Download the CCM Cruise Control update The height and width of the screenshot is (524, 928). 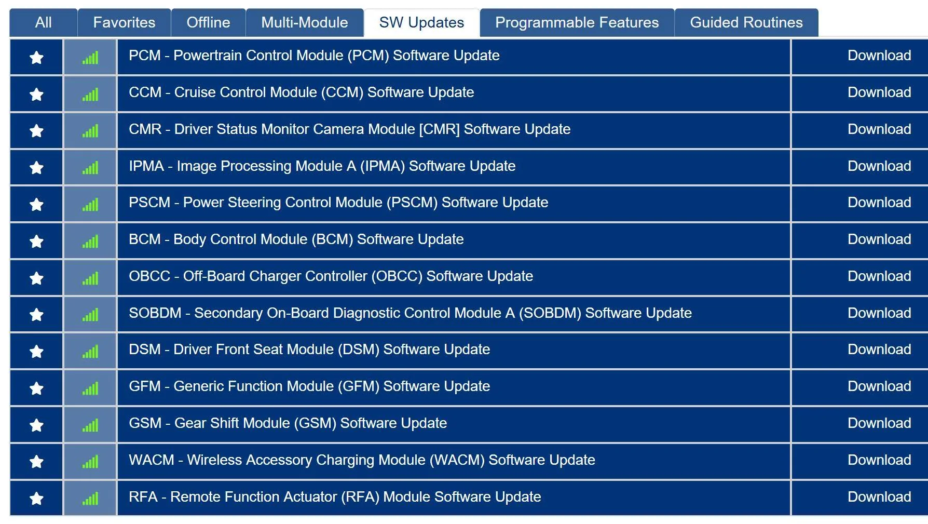click(x=879, y=92)
